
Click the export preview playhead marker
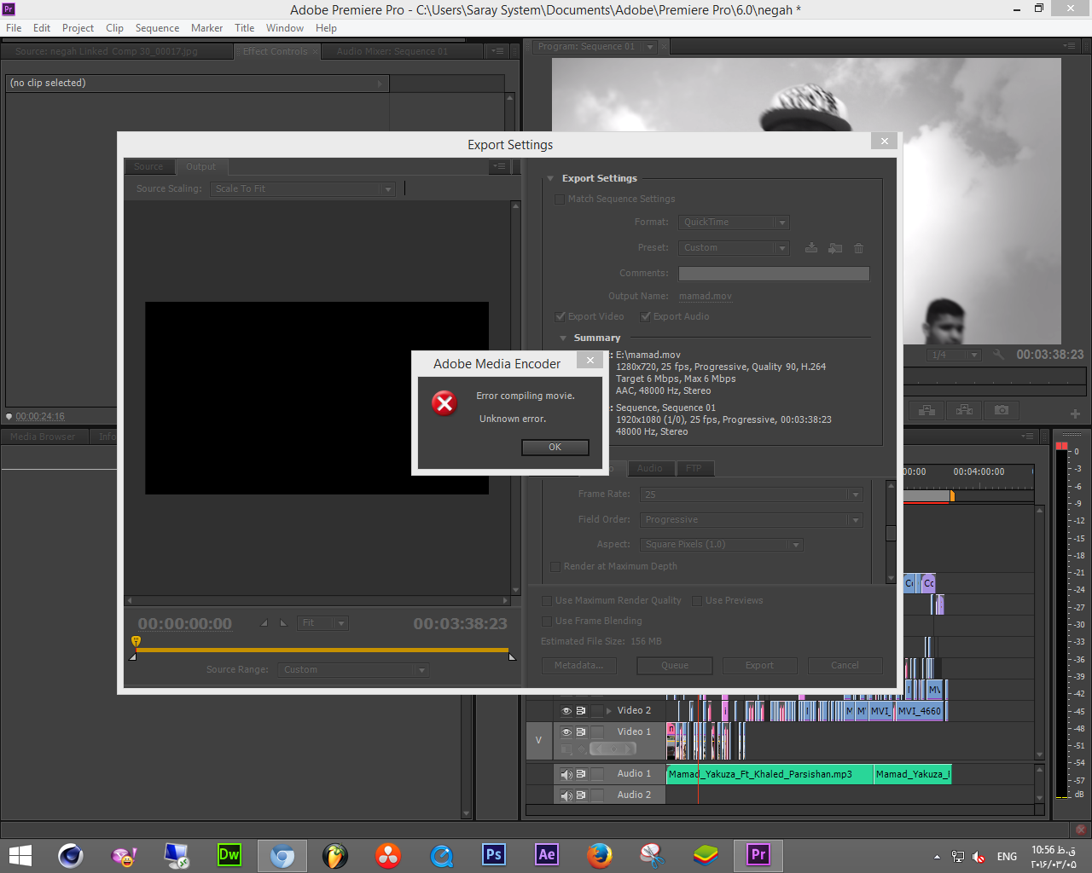pyautogui.click(x=136, y=641)
